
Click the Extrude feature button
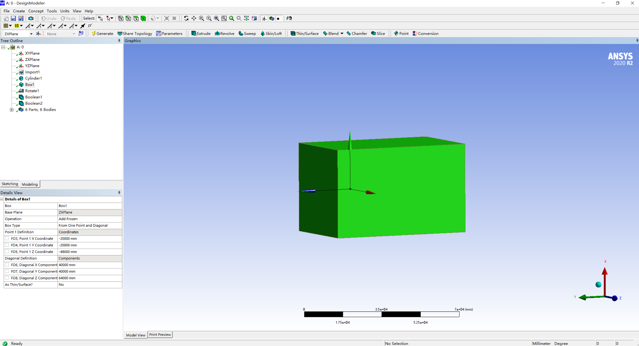(x=201, y=34)
